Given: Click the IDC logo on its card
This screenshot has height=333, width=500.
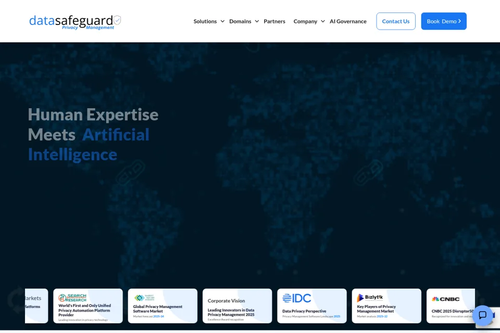Looking at the screenshot, I should (296, 298).
